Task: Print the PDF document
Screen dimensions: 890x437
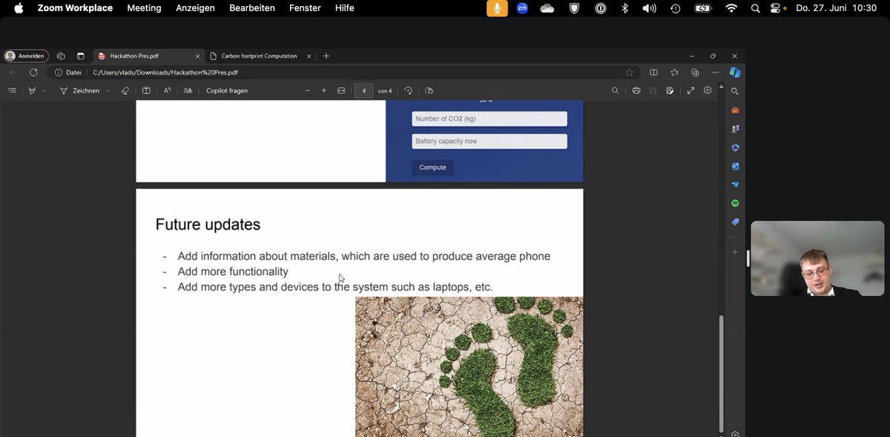Action: (x=636, y=90)
